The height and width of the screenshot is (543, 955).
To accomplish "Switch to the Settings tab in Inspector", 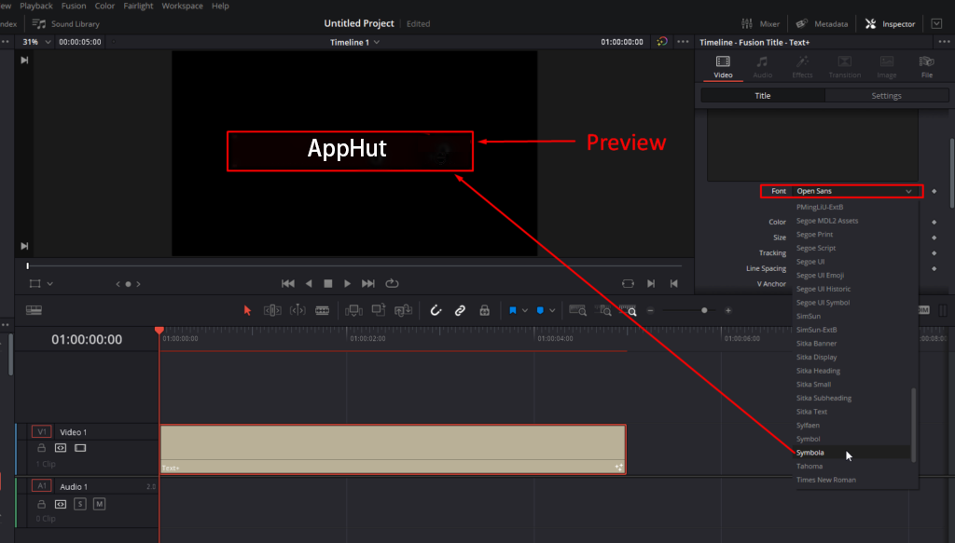I will point(886,95).
